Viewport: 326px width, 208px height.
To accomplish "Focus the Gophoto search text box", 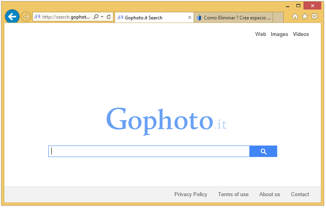I will 149,151.
